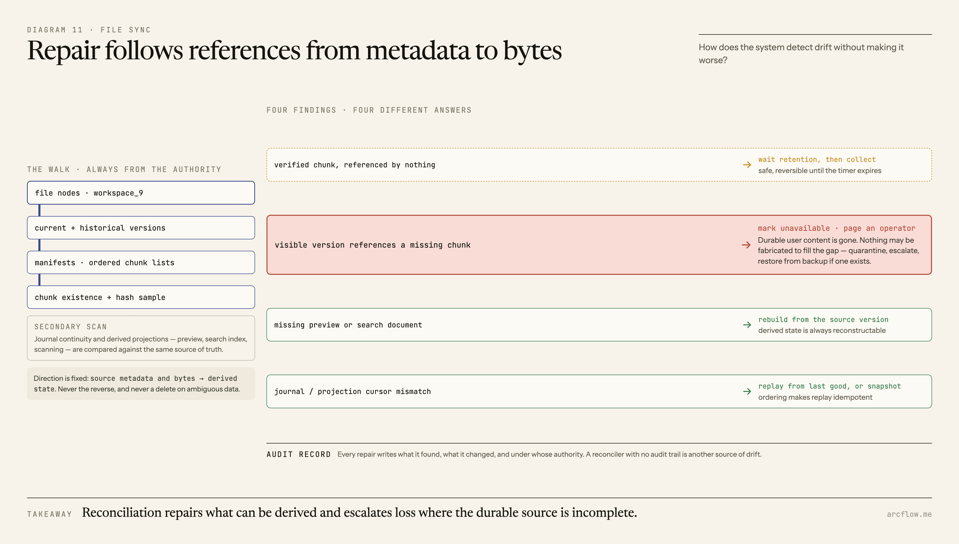This screenshot has width=959, height=544.
Task: Click the main title 'Repair follows references'
Action: [x=294, y=51]
